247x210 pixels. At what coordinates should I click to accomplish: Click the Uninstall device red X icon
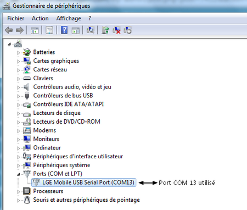tap(116, 30)
